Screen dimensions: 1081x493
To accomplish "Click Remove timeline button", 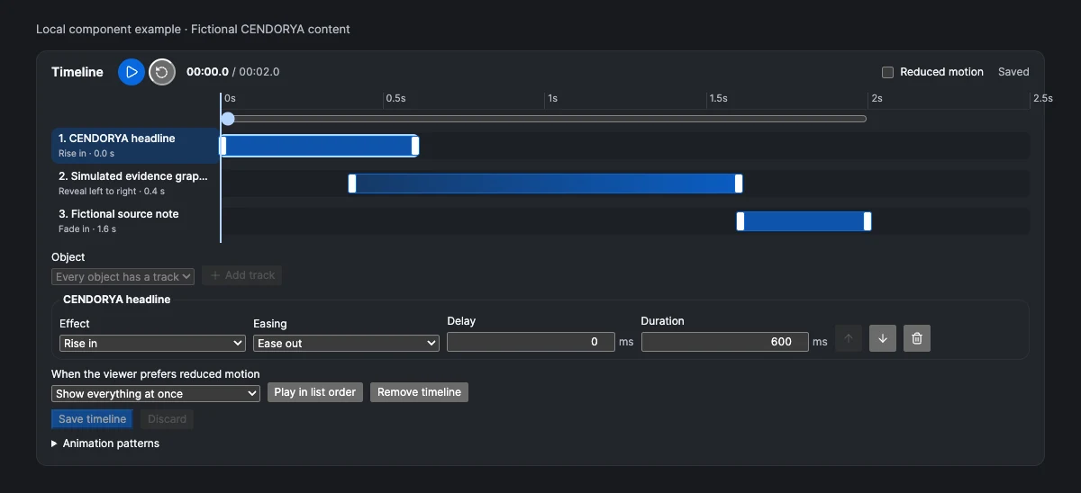I will tap(419, 392).
